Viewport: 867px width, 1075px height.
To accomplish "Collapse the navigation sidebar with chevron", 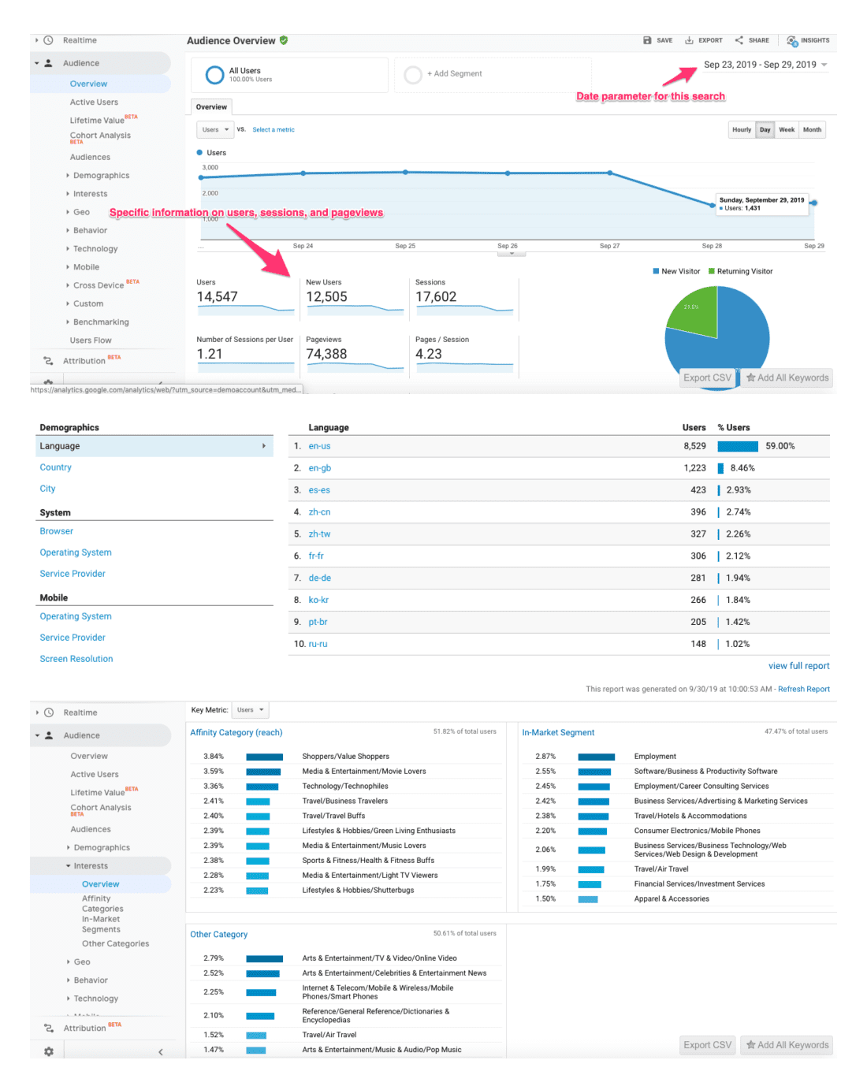I will coord(161,1051).
